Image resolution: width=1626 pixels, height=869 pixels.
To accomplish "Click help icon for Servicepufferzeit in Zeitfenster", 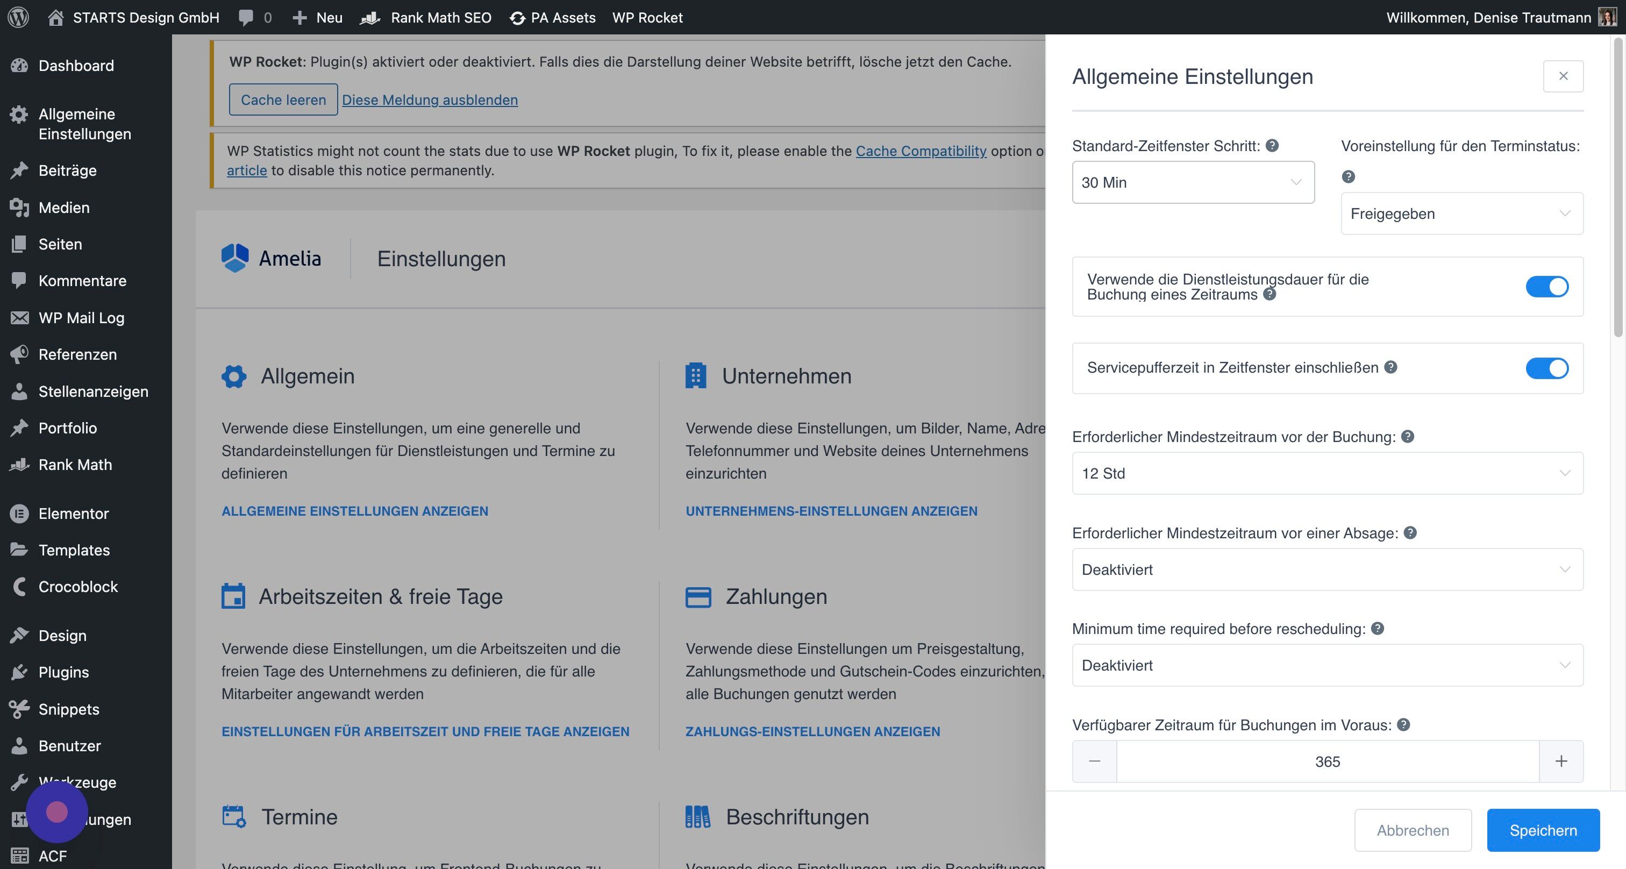I will 1390,367.
